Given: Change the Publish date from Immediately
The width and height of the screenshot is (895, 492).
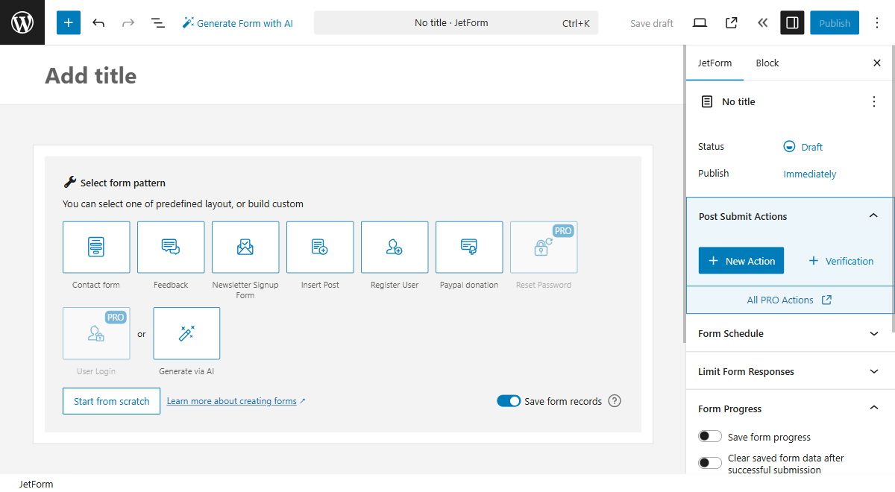Looking at the screenshot, I should 809,174.
